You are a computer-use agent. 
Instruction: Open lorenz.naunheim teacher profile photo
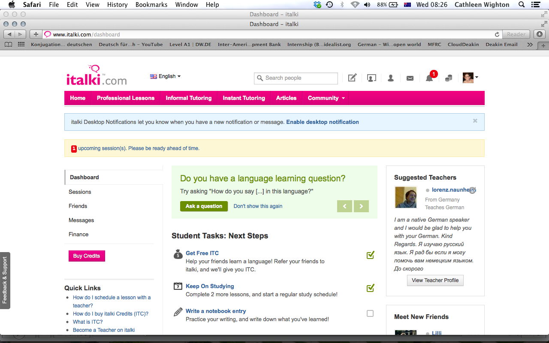tap(406, 197)
